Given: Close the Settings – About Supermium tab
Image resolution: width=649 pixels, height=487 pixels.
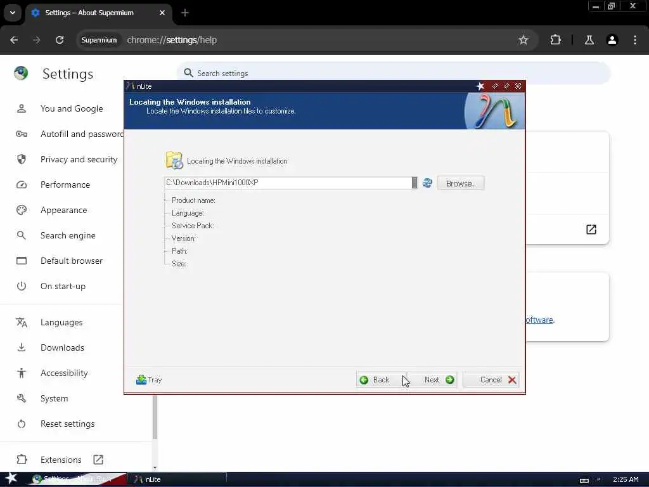Looking at the screenshot, I should pos(162,13).
